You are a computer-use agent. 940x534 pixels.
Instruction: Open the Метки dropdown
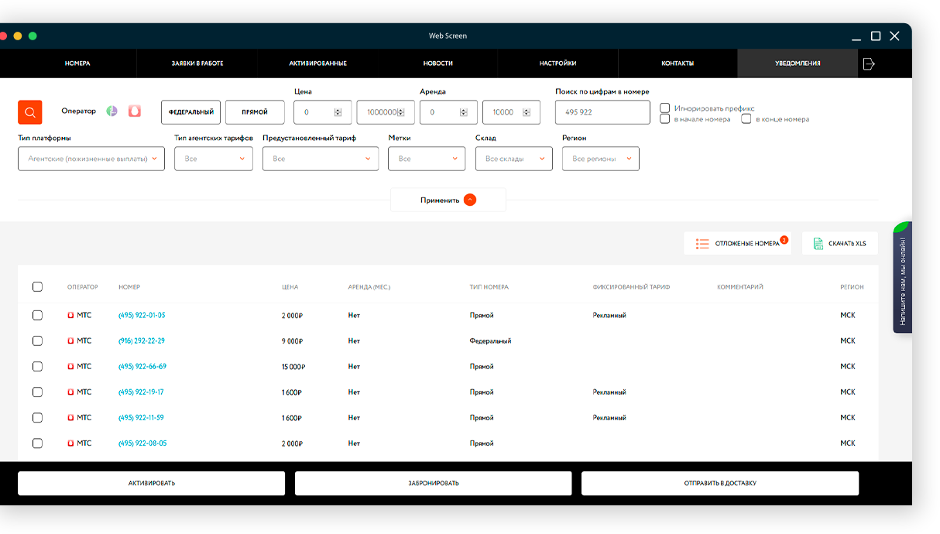click(x=427, y=159)
